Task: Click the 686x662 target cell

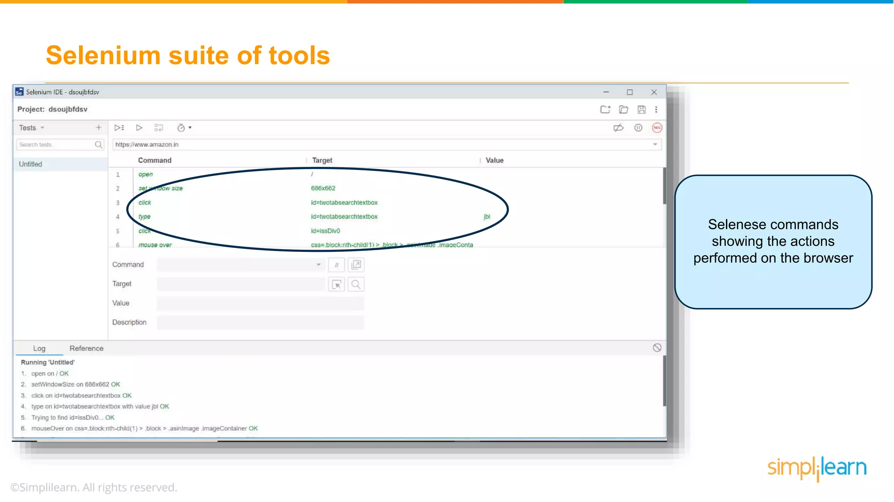Action: coord(323,188)
